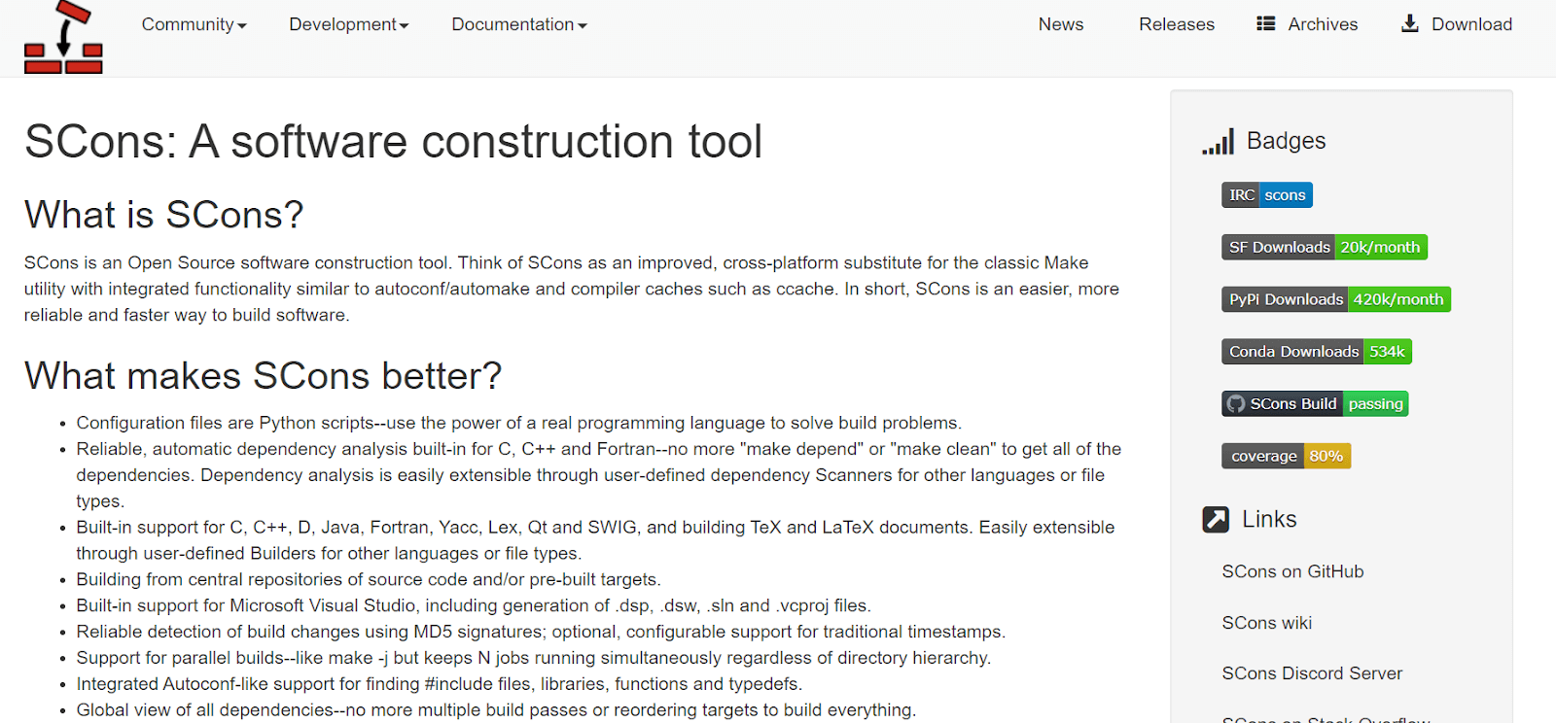Open the PyPI Downloads 420k/month badge
The width and height of the screenshot is (1556, 723).
(x=1336, y=299)
